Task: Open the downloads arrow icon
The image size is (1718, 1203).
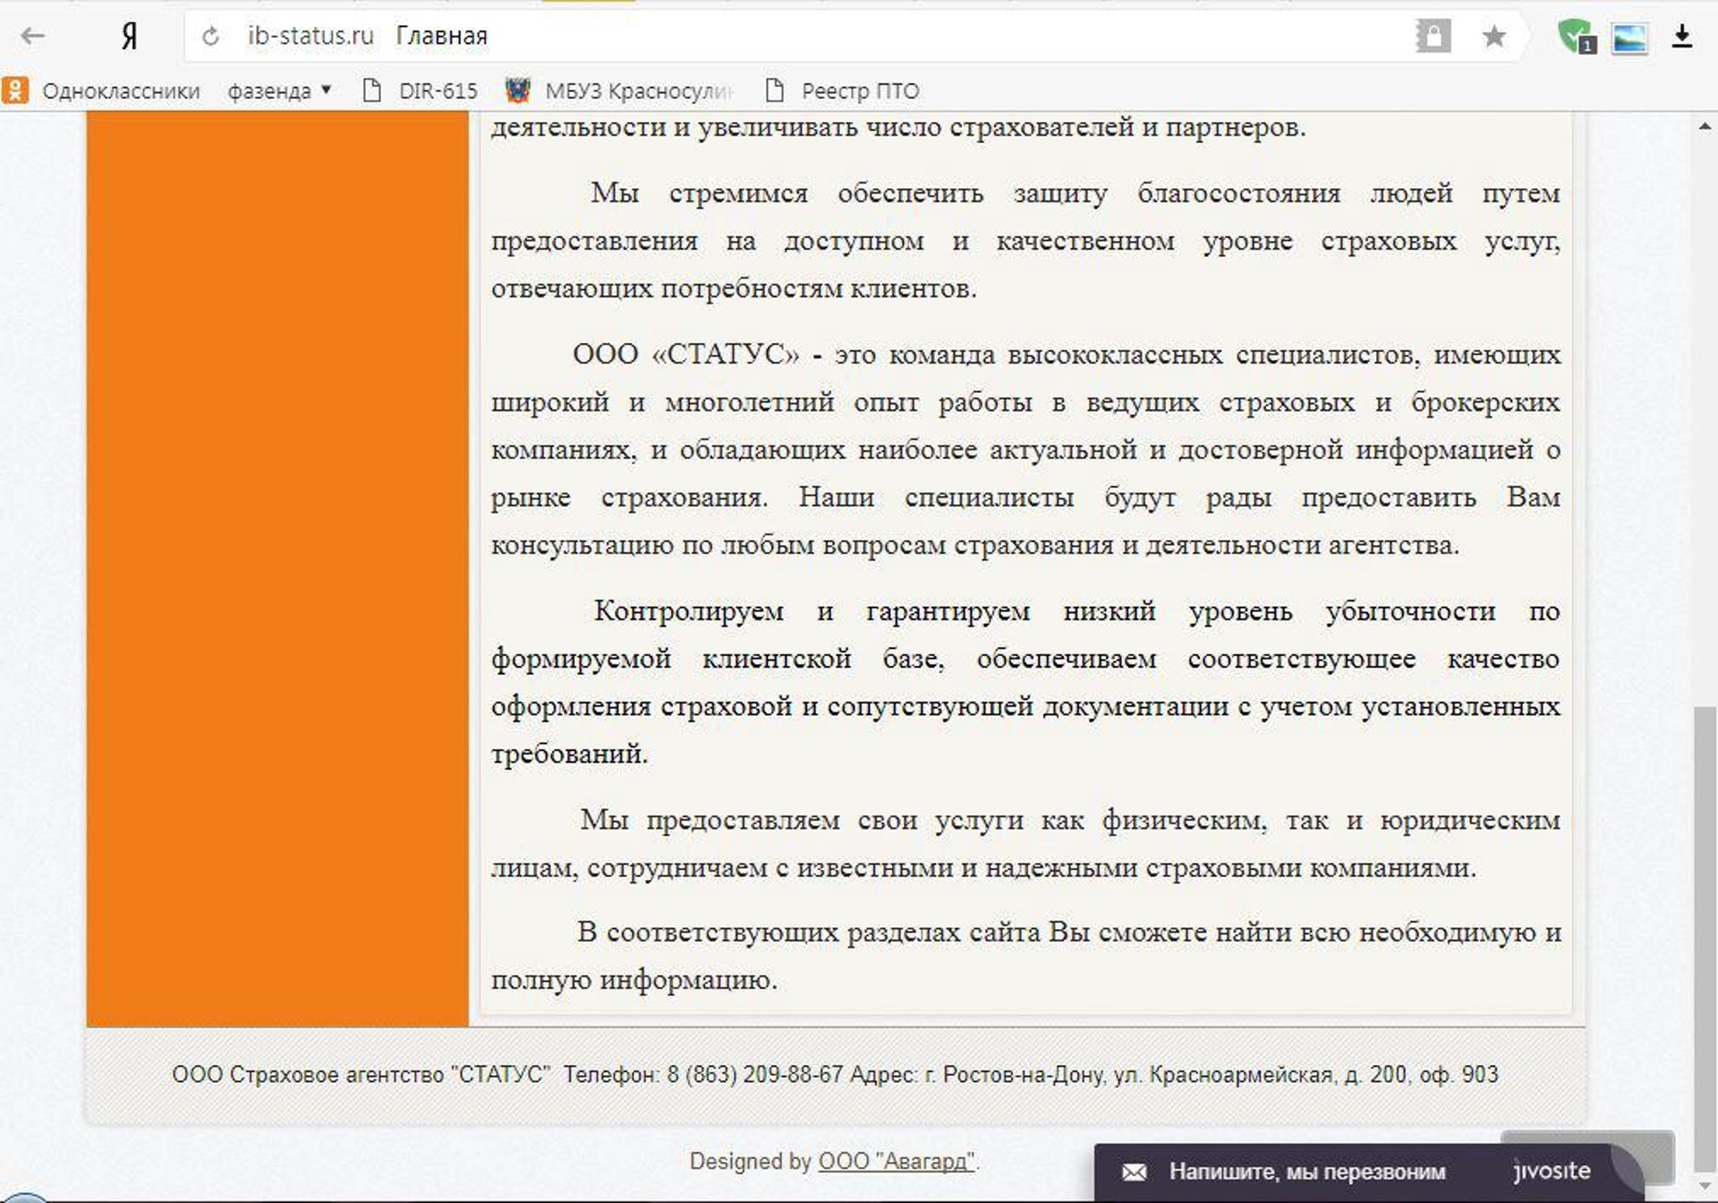Action: [x=1682, y=37]
